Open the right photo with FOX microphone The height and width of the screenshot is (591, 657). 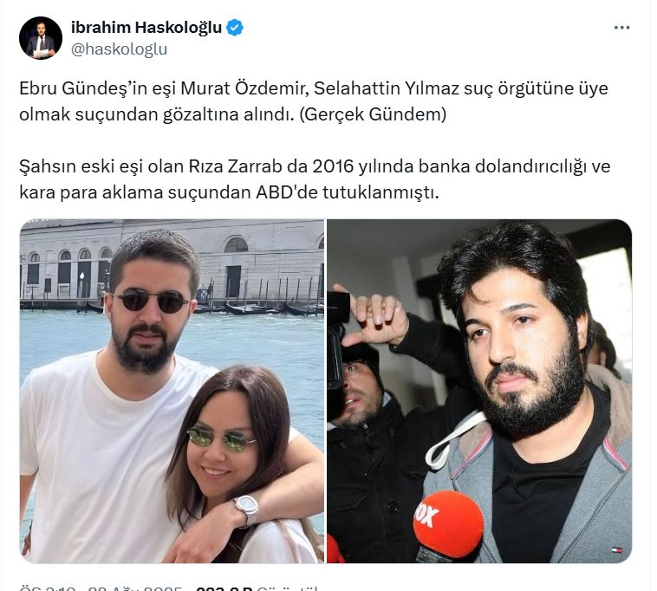(479, 391)
